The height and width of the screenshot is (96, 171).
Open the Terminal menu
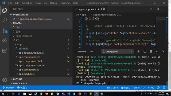click(x=65, y=3)
